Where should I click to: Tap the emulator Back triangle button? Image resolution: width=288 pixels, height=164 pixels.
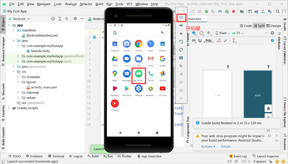coord(181,74)
